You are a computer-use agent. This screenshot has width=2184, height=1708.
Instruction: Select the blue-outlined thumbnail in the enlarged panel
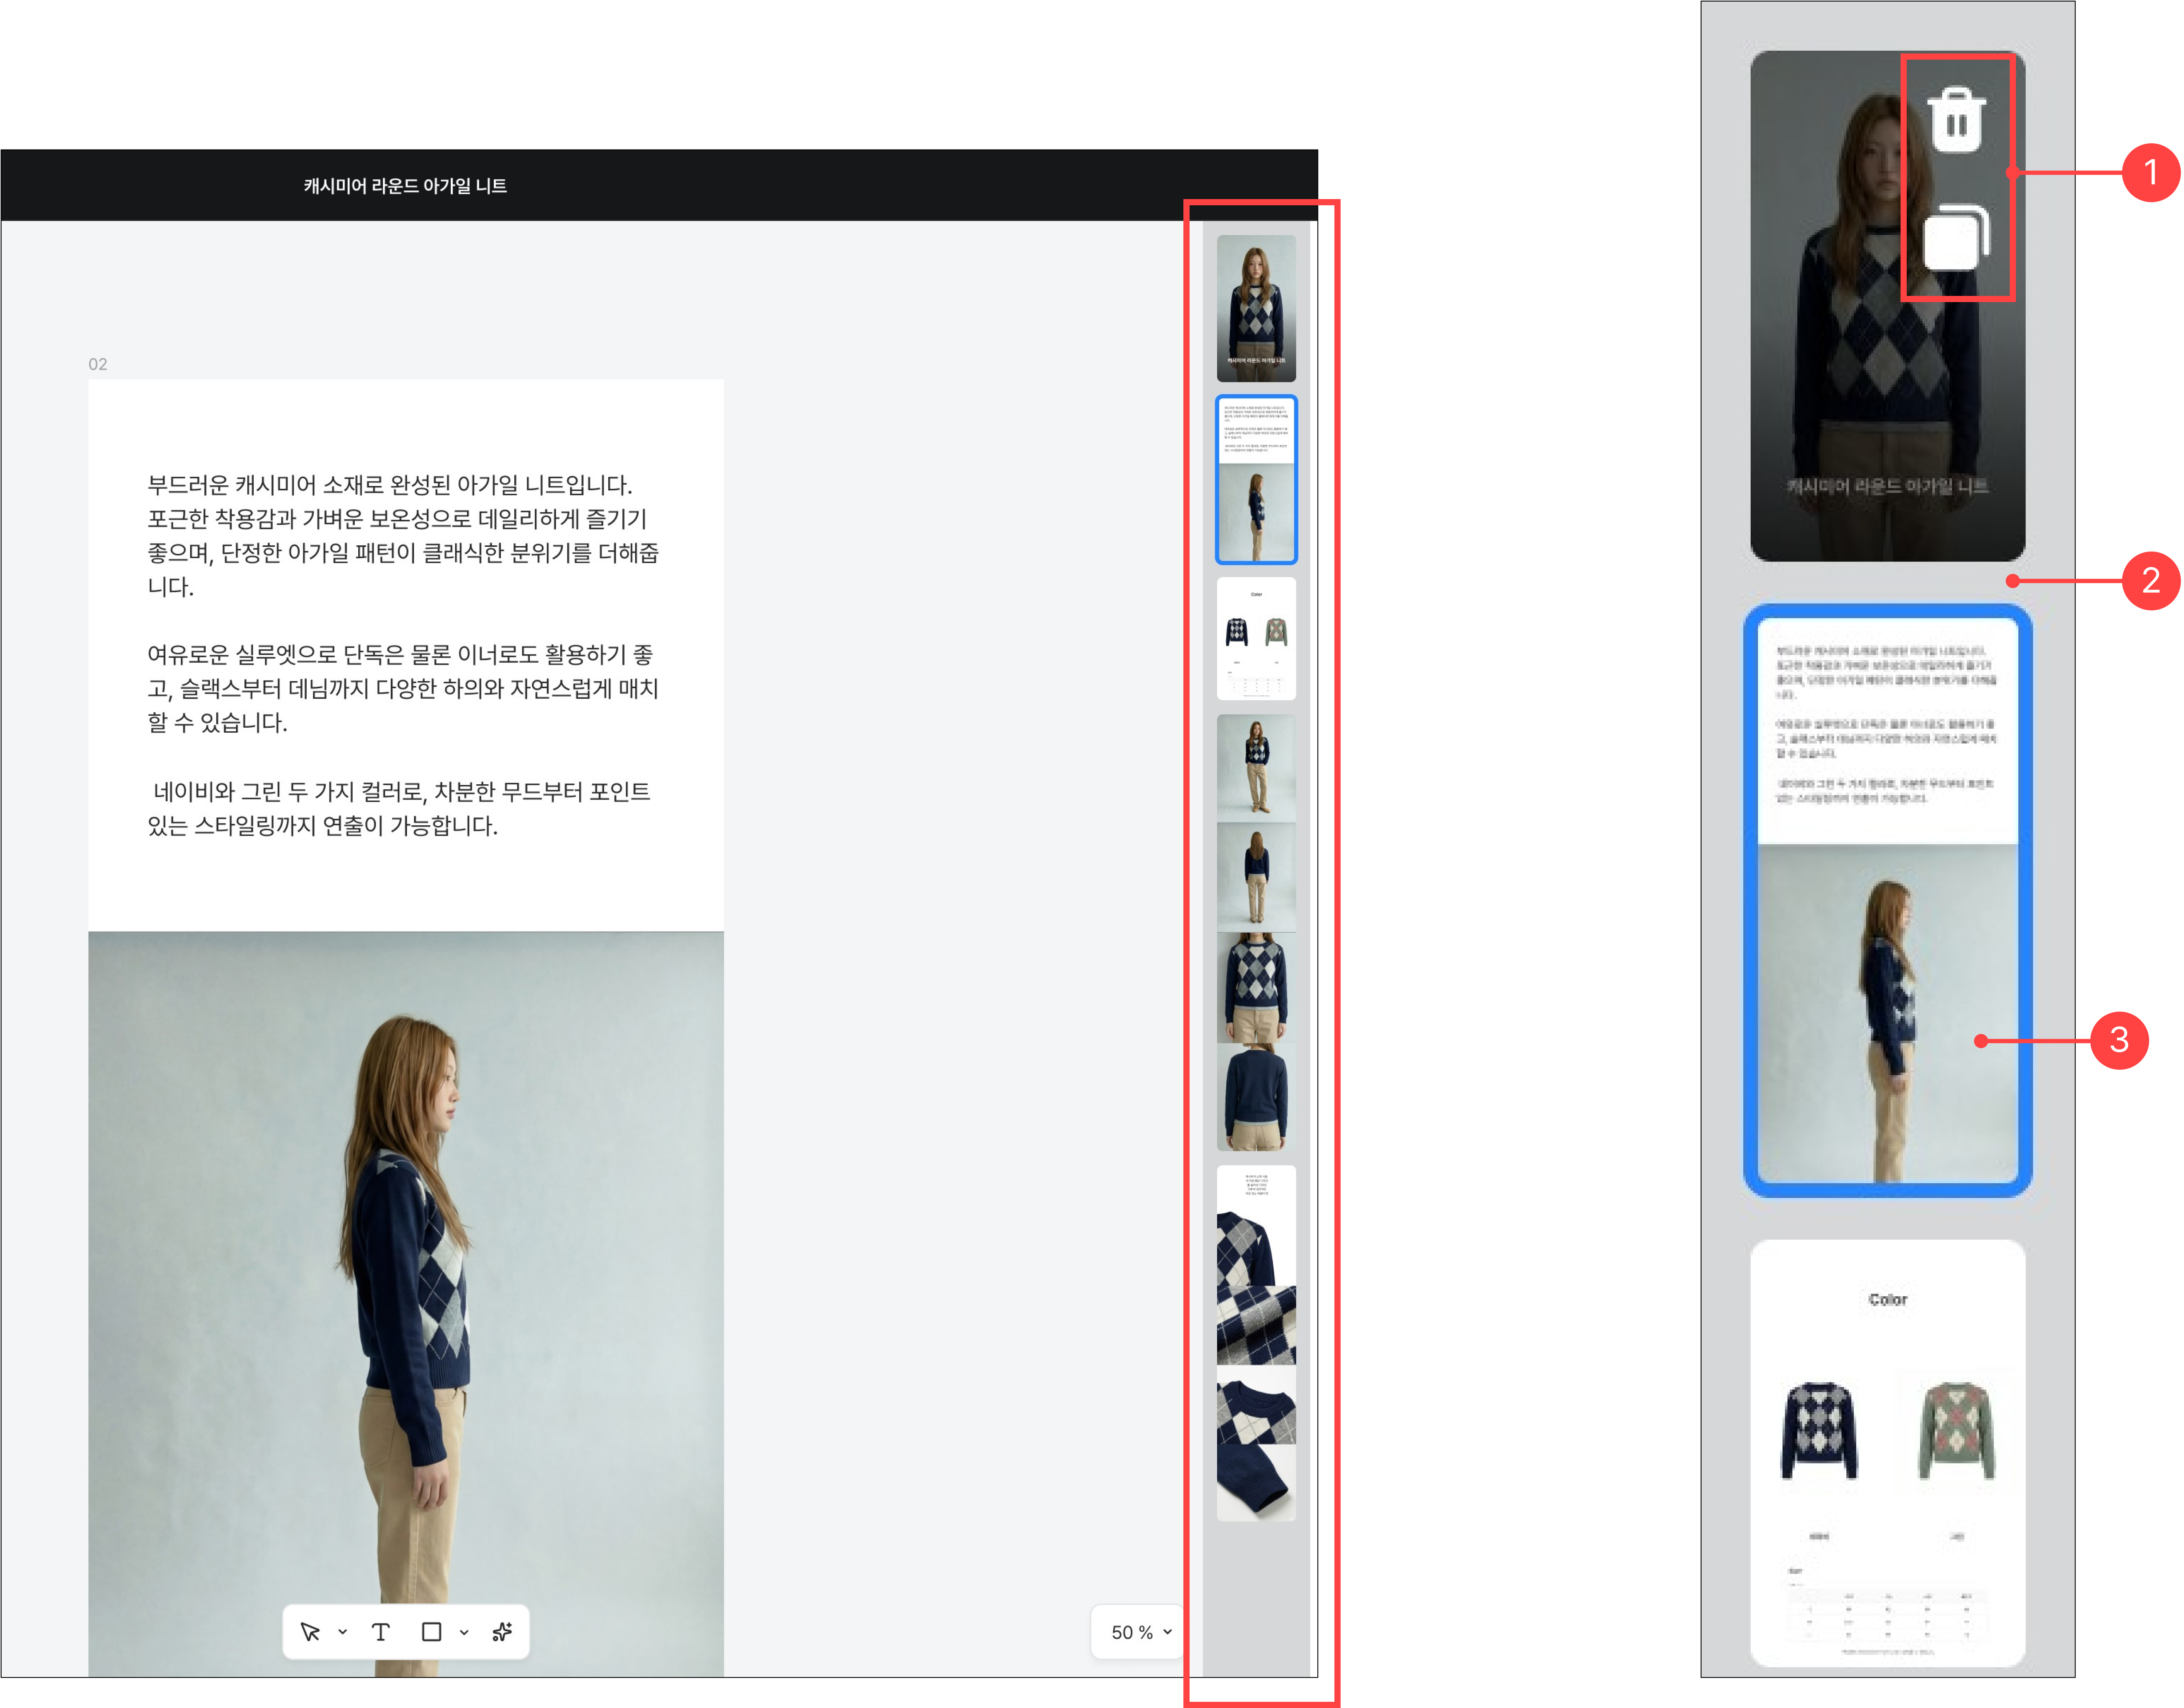coord(1888,900)
